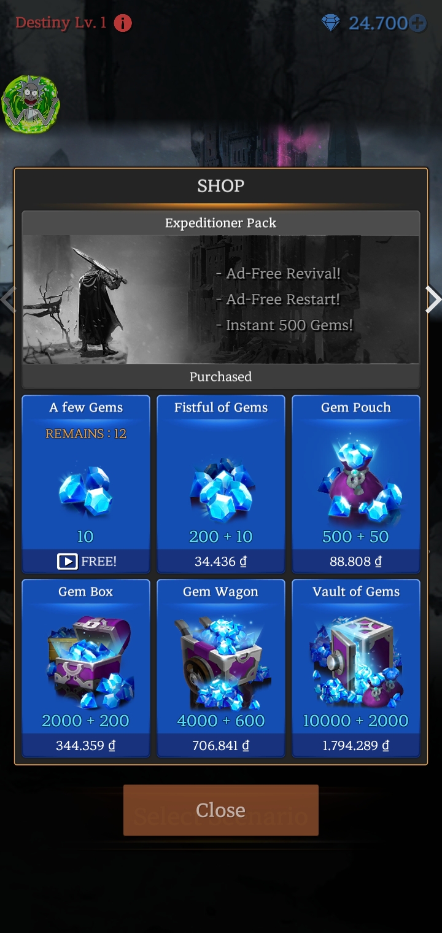Tap the blue diamond currency icon

[x=331, y=24]
